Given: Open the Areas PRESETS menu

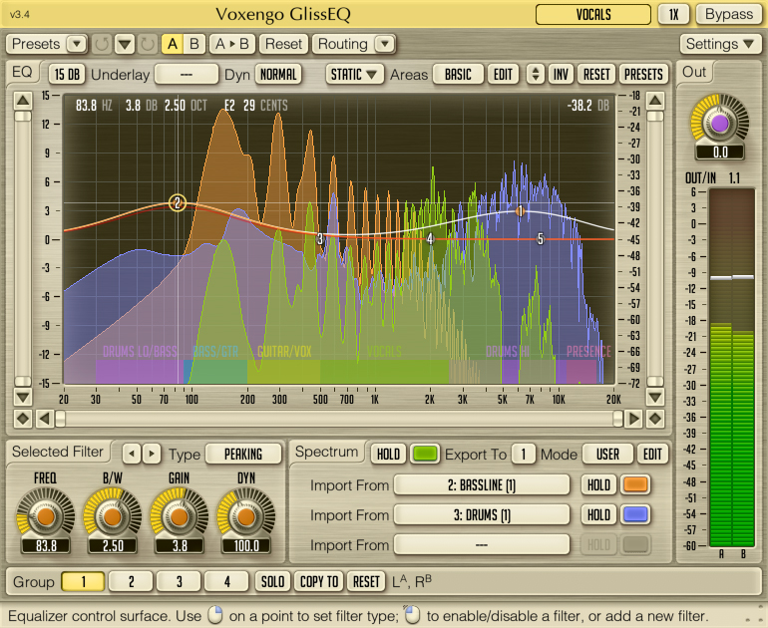Looking at the screenshot, I should 643,75.
